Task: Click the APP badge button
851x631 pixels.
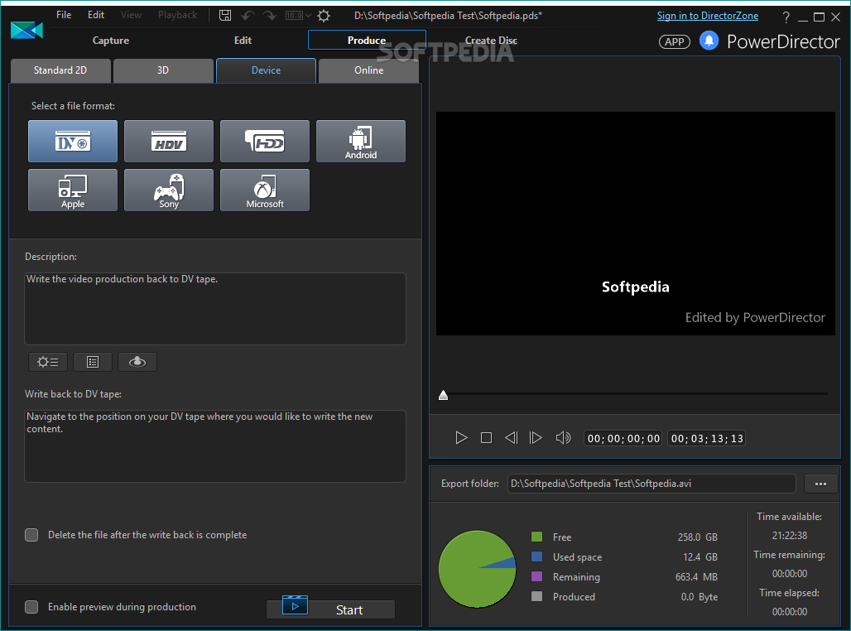Action: [x=674, y=41]
